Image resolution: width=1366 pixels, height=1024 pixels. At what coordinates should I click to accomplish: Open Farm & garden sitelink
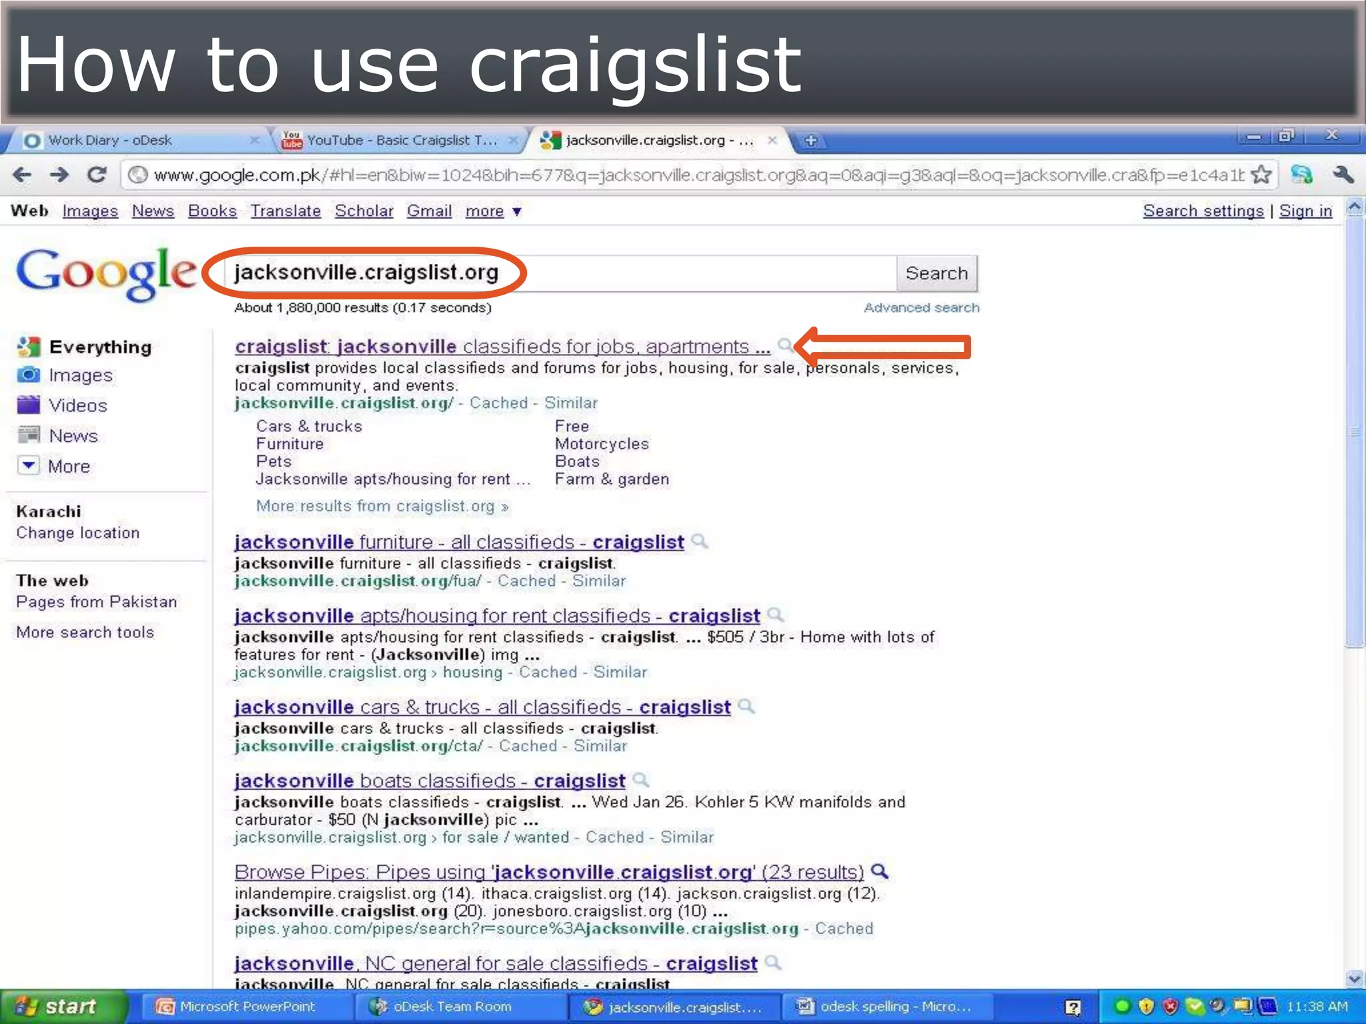pyautogui.click(x=612, y=479)
